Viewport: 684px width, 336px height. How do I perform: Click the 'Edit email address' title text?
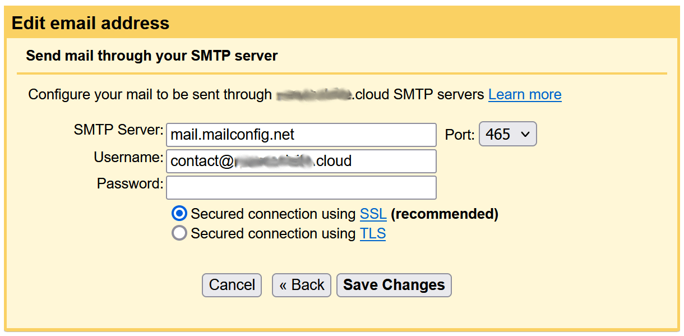tap(90, 23)
